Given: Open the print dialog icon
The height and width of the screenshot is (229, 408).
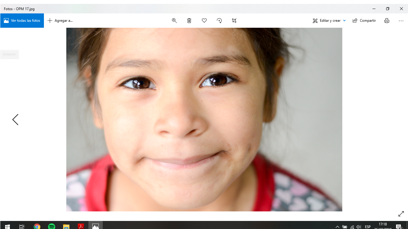Looking at the screenshot, I should point(387,21).
